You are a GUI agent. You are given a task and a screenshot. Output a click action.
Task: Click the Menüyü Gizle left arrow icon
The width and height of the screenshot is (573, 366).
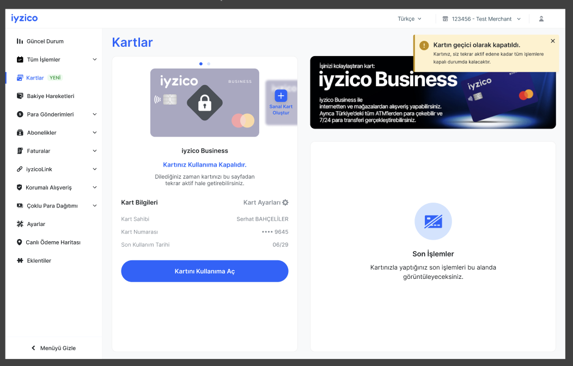[x=33, y=347]
